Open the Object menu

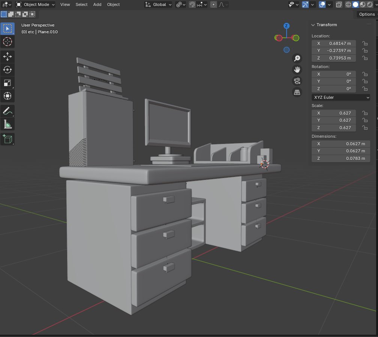[113, 4]
